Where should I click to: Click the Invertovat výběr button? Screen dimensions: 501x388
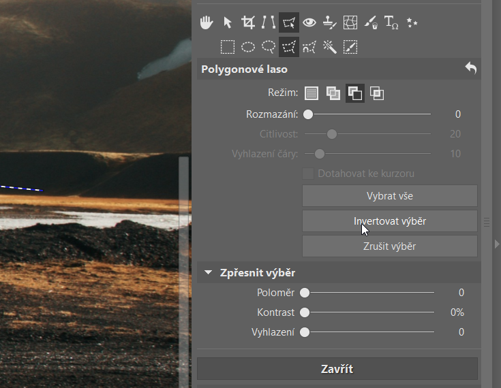(389, 221)
